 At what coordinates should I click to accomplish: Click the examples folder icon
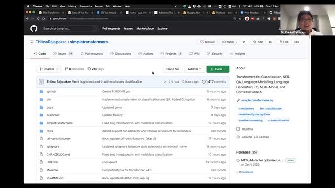click(x=41, y=115)
